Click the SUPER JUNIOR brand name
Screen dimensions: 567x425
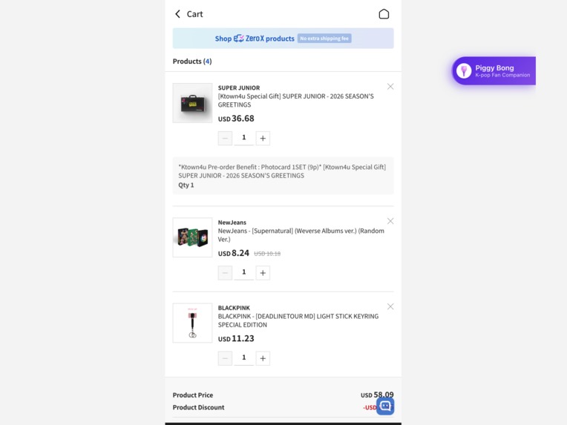(239, 88)
